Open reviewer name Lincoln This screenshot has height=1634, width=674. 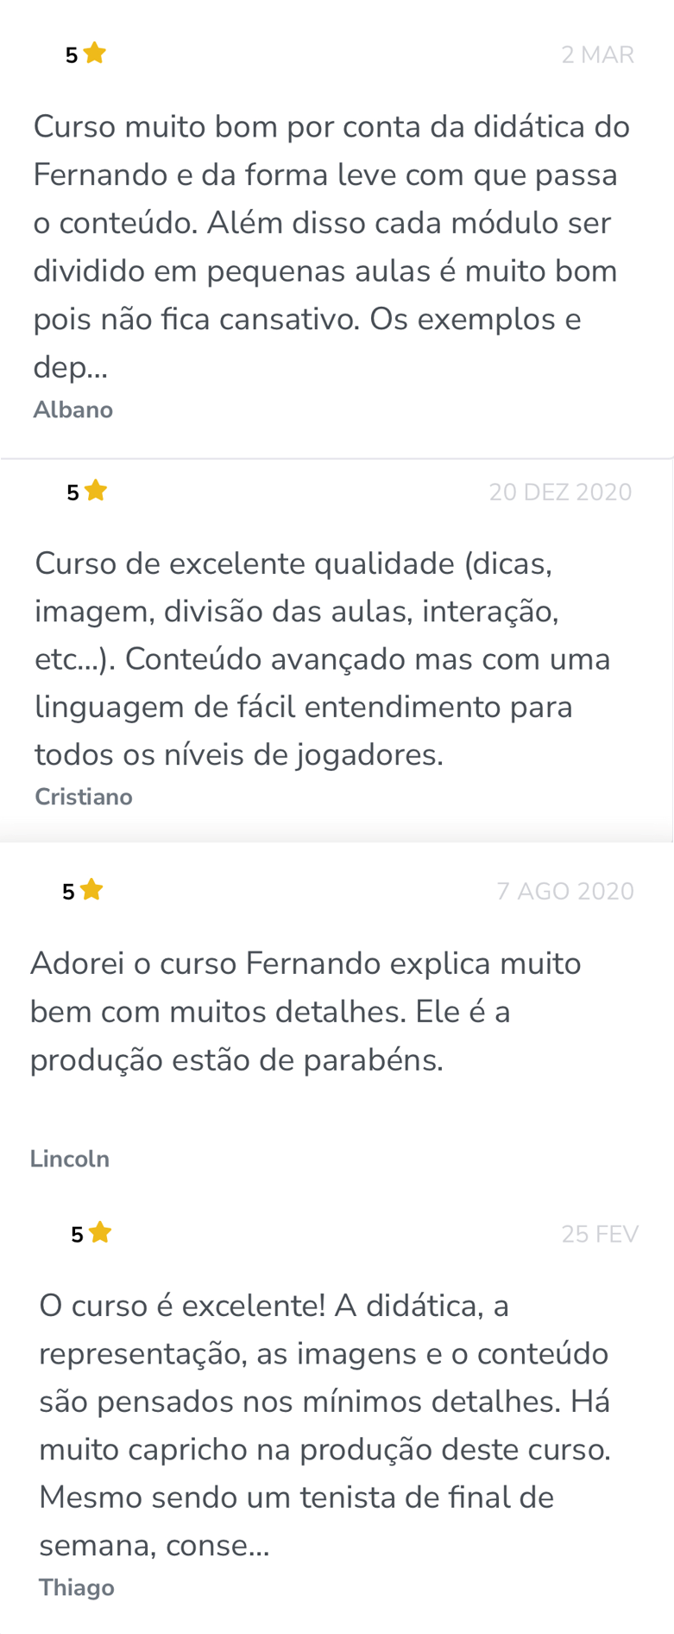click(70, 1159)
